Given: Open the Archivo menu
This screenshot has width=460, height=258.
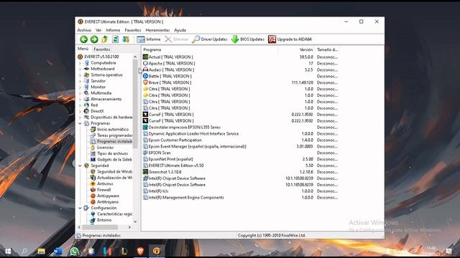Looking at the screenshot, I should tap(84, 30).
